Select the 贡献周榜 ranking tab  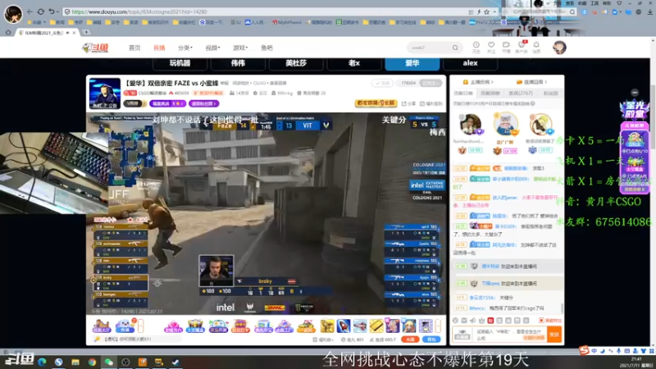pos(490,93)
